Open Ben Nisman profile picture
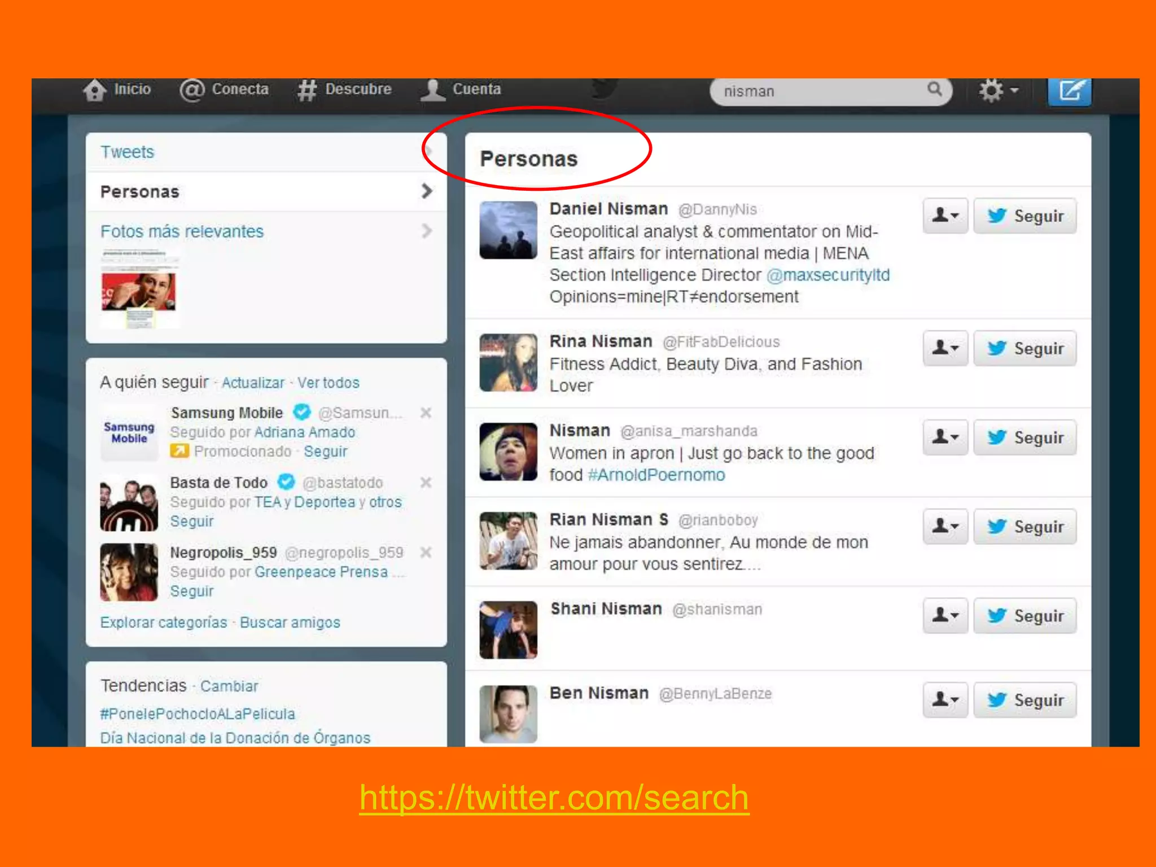The width and height of the screenshot is (1156, 867). pyautogui.click(x=508, y=714)
